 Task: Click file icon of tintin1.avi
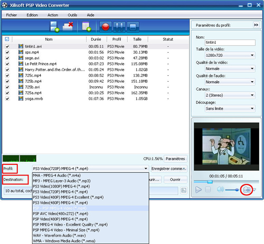pos(21,46)
